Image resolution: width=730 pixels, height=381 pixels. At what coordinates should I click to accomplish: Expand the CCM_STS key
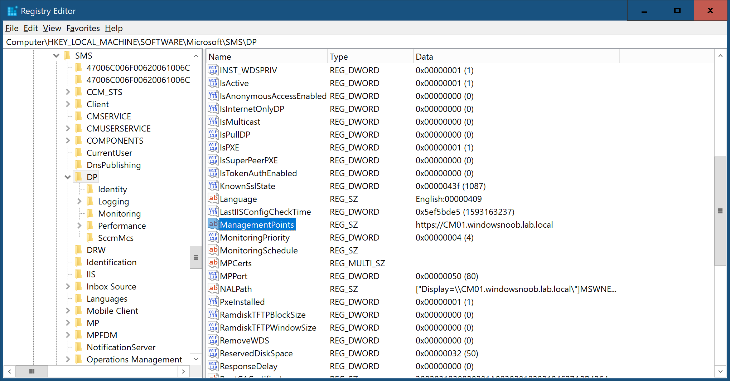(x=68, y=92)
